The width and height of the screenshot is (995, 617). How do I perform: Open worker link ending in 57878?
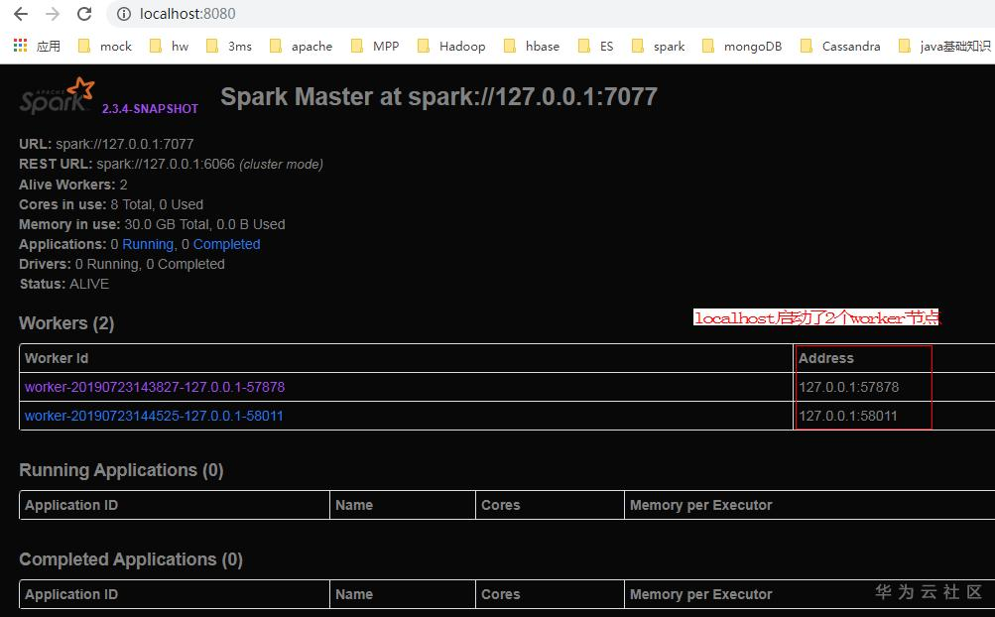(x=155, y=387)
